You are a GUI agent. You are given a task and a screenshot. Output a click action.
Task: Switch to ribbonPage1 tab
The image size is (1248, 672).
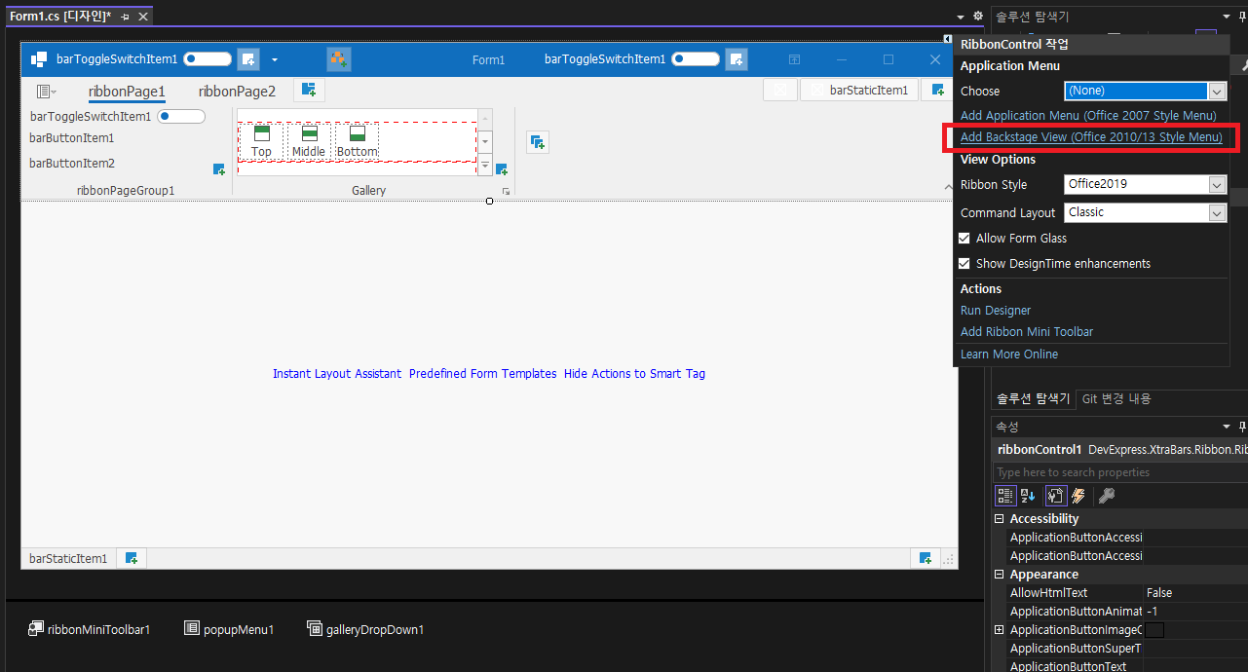coord(127,92)
